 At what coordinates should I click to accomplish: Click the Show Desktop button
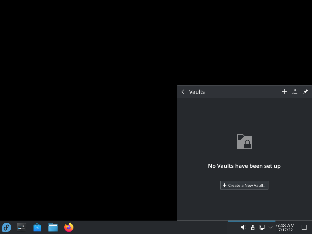[304, 227]
